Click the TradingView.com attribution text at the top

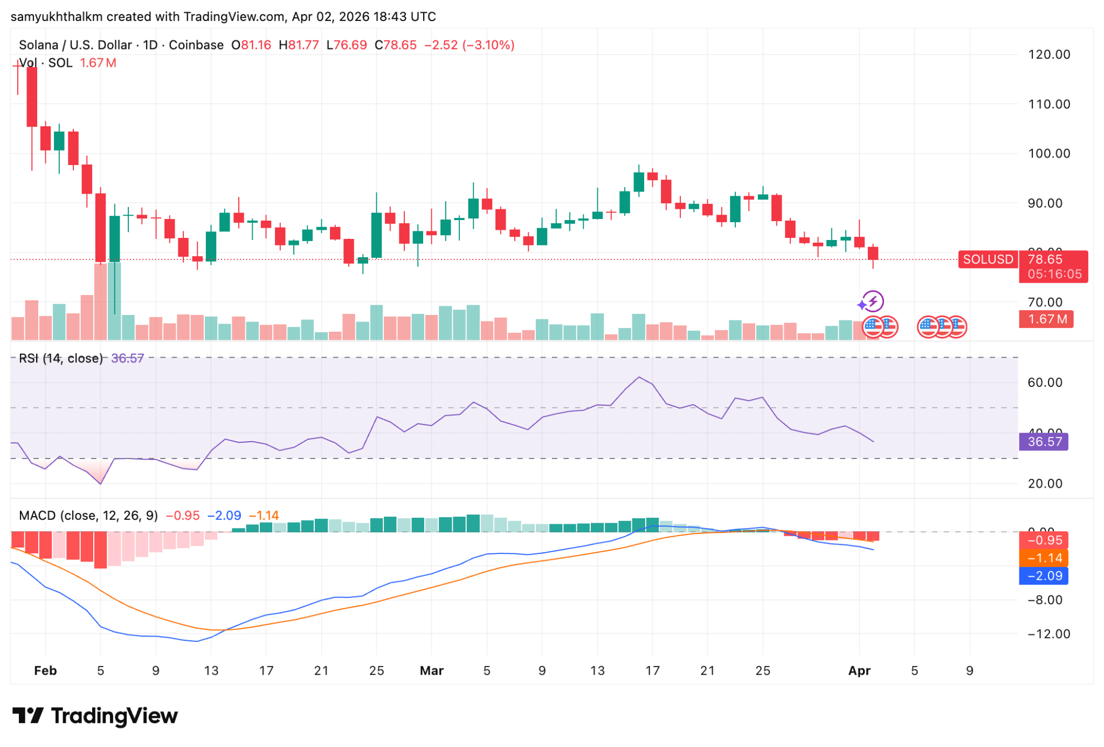click(233, 17)
